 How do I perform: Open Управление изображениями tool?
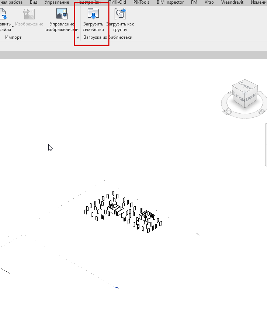click(x=62, y=20)
